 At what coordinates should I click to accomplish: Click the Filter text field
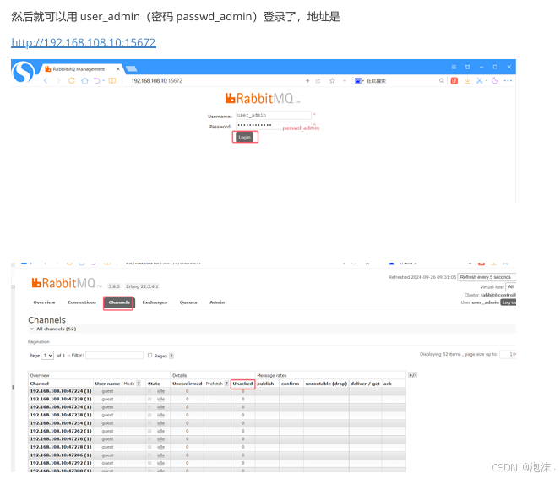point(114,355)
